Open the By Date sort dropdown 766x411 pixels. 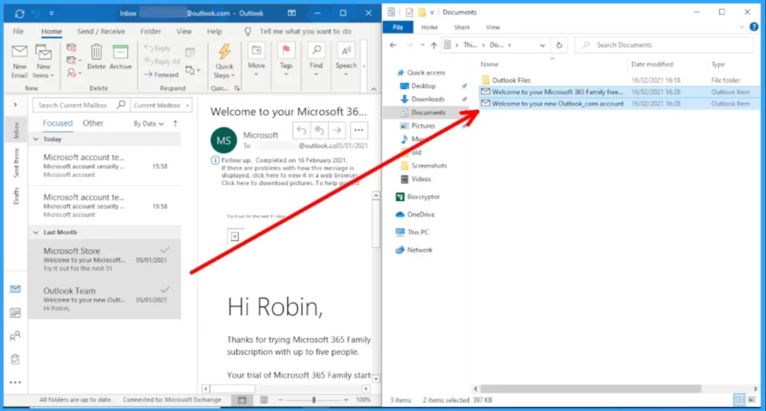pos(149,123)
